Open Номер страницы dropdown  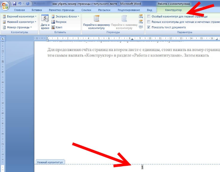(x=18, y=27)
